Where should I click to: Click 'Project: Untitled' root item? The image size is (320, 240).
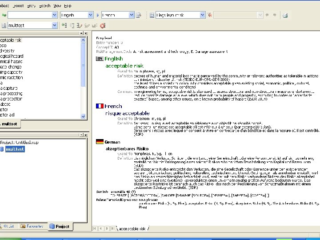click(x=20, y=142)
